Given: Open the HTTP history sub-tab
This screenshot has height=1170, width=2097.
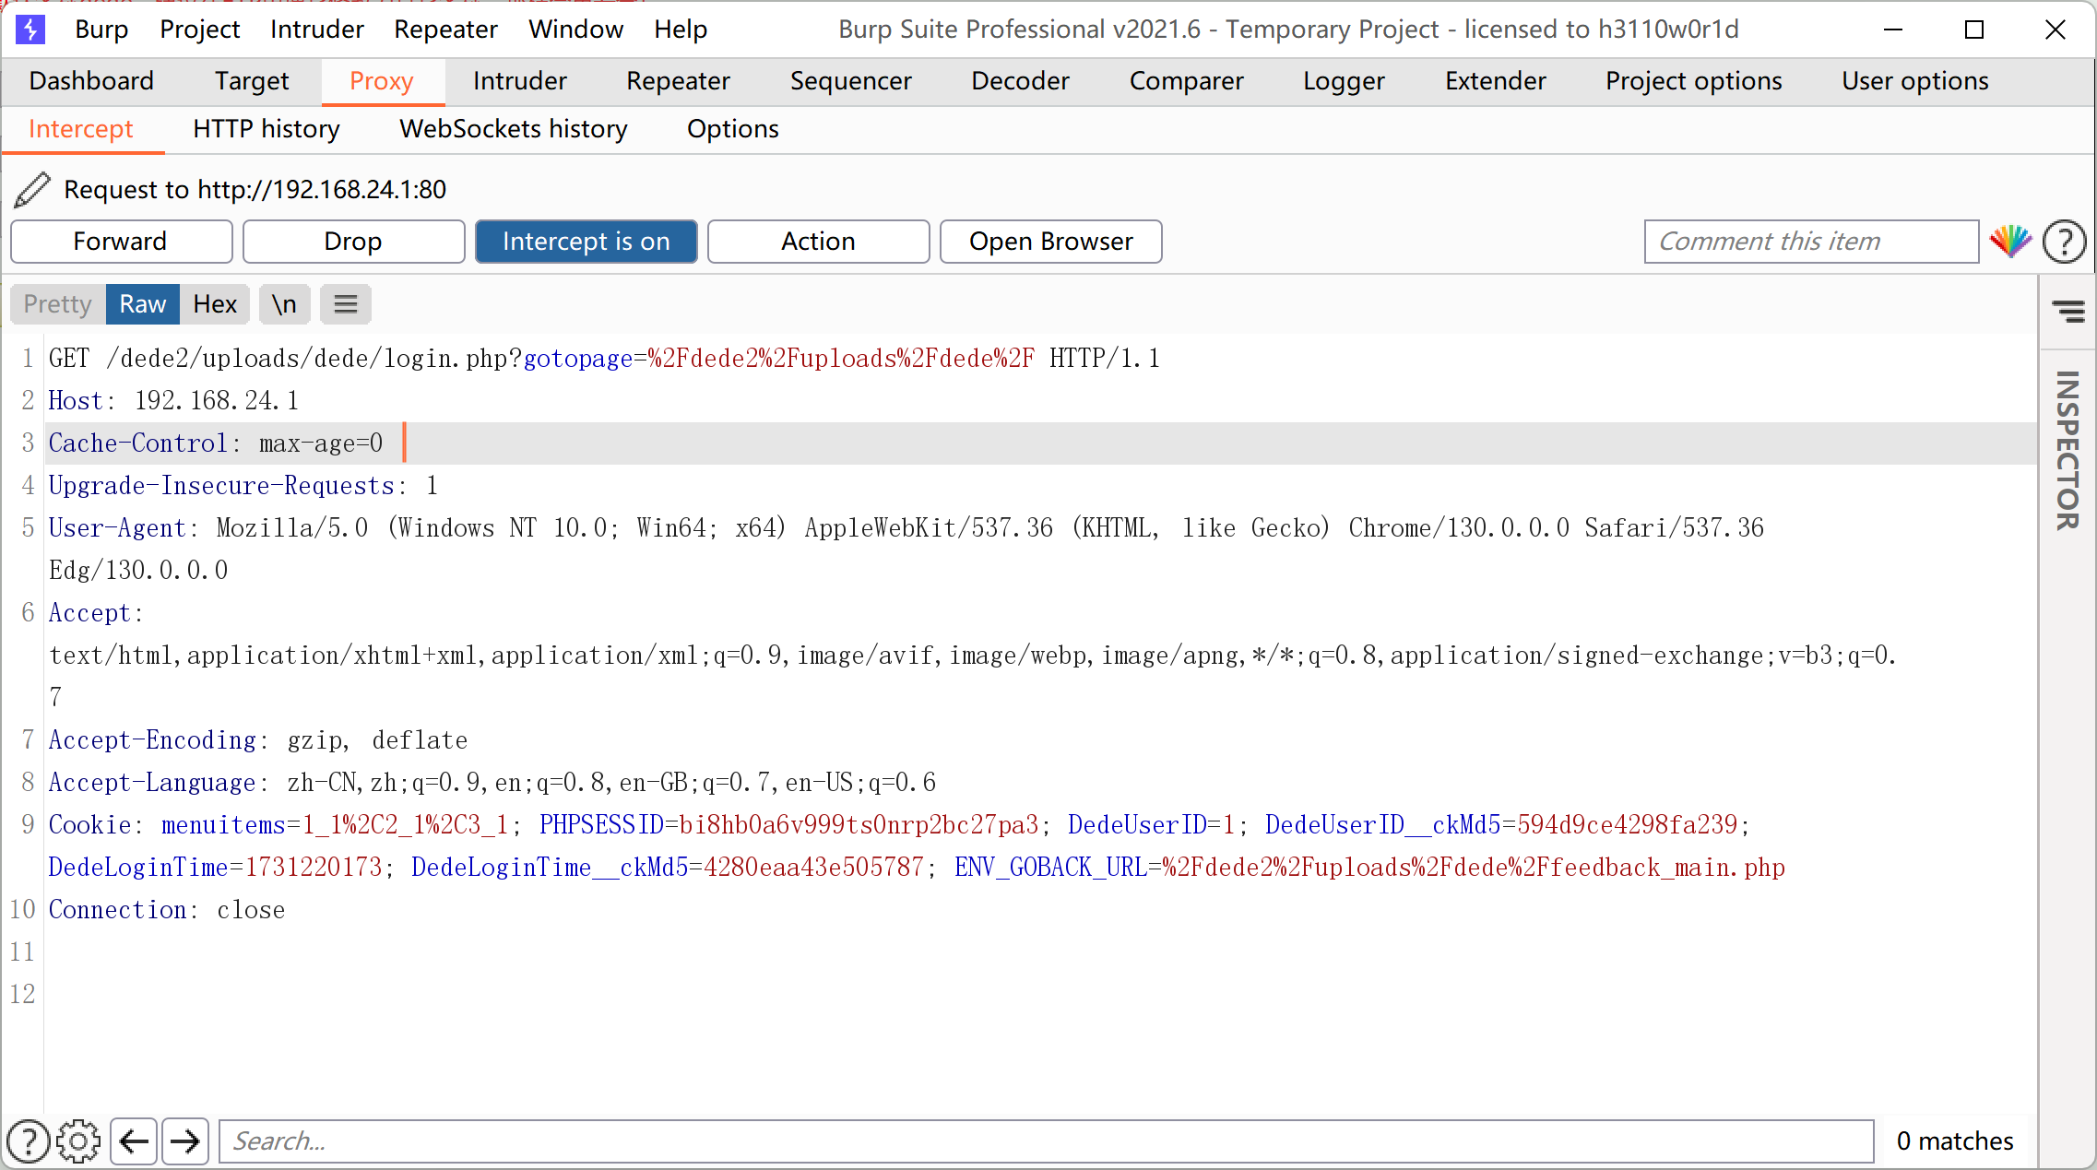Looking at the screenshot, I should (x=267, y=129).
